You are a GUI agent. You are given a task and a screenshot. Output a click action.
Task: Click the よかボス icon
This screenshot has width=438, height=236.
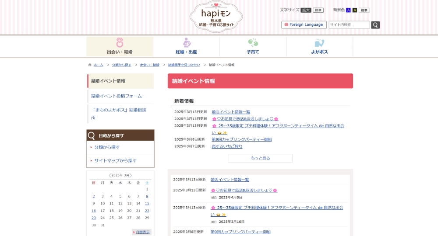pyautogui.click(x=319, y=43)
